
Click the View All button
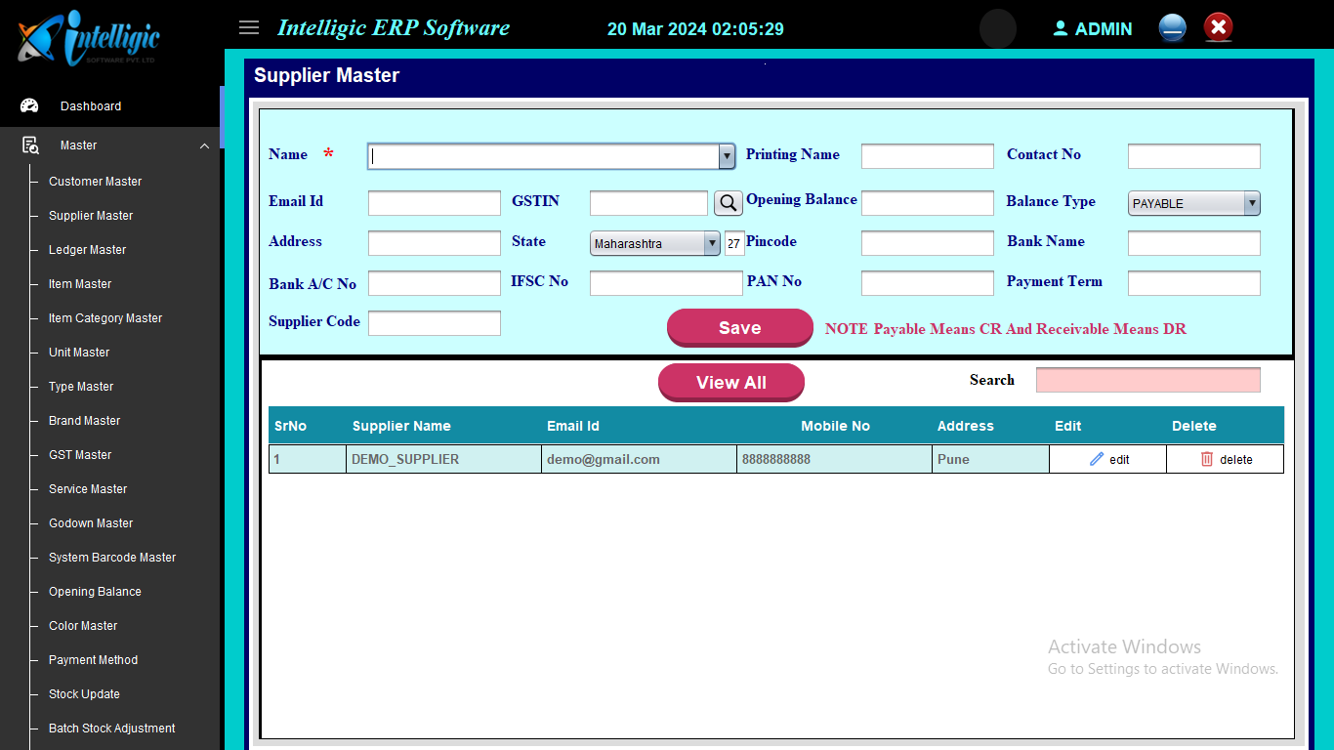click(730, 383)
